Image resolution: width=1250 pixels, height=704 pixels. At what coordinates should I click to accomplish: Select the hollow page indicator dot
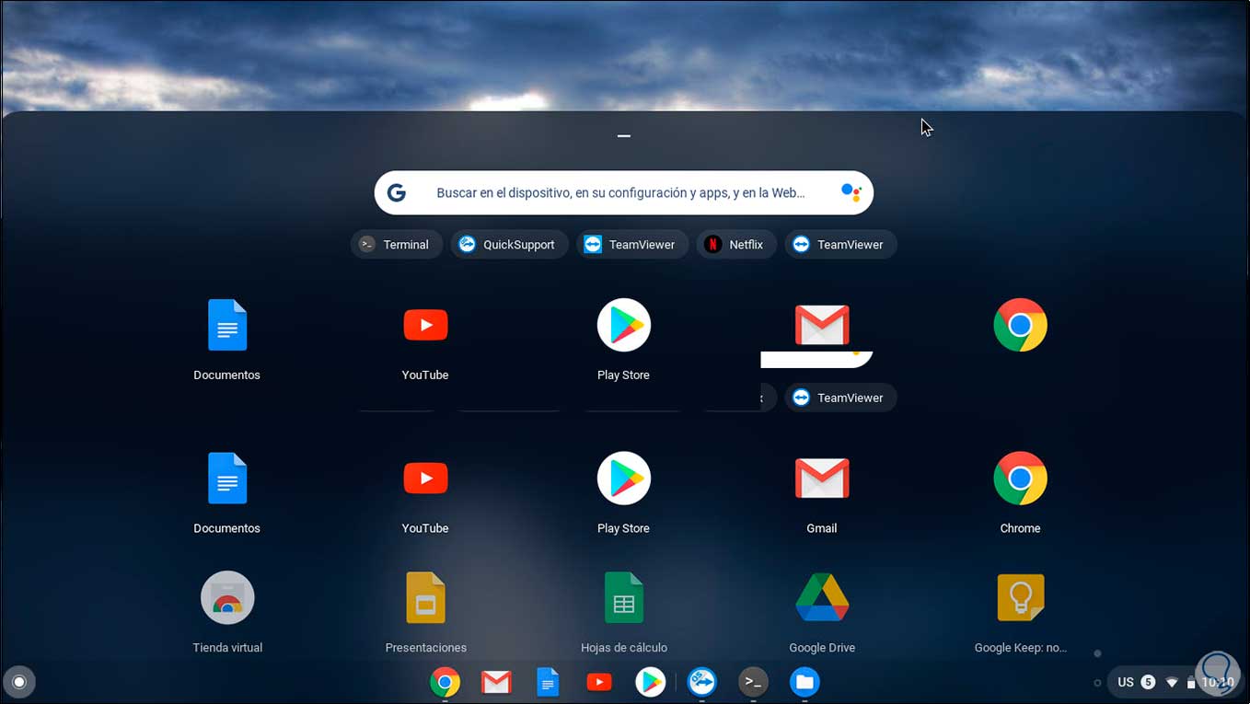pyautogui.click(x=1097, y=683)
